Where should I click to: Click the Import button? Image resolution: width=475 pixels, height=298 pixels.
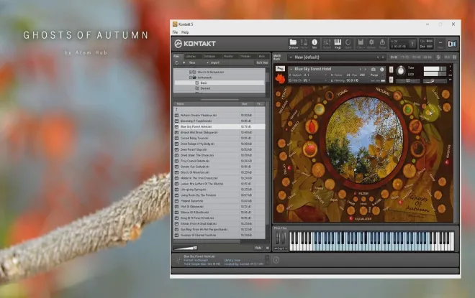pyautogui.click(x=215, y=63)
